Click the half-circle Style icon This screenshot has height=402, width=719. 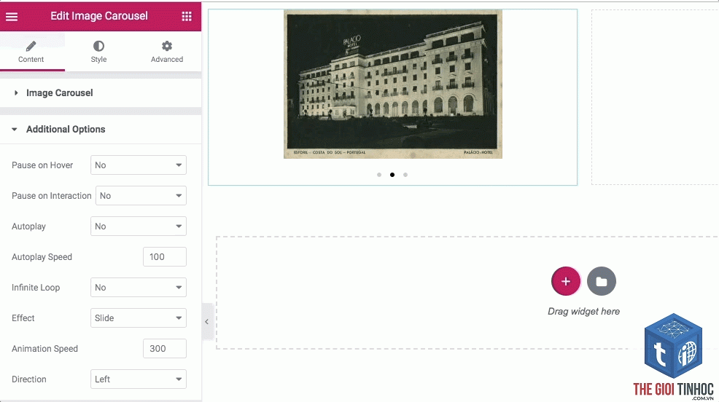(x=98, y=46)
